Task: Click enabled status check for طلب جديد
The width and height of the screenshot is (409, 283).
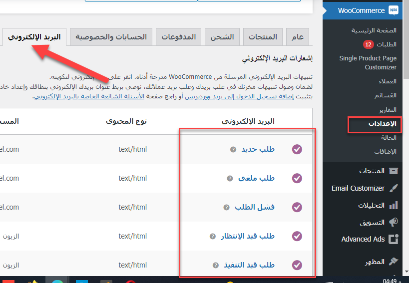Action: [297, 149]
